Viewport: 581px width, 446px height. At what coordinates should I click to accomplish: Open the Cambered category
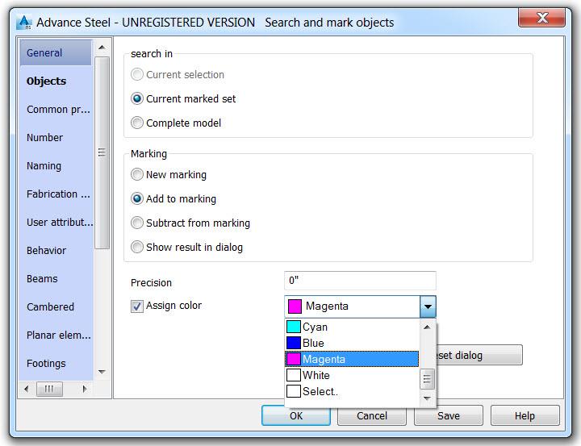50,306
